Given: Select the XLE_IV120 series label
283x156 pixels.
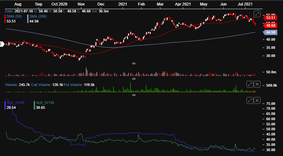Looking at the screenshot, I should 45,103.
